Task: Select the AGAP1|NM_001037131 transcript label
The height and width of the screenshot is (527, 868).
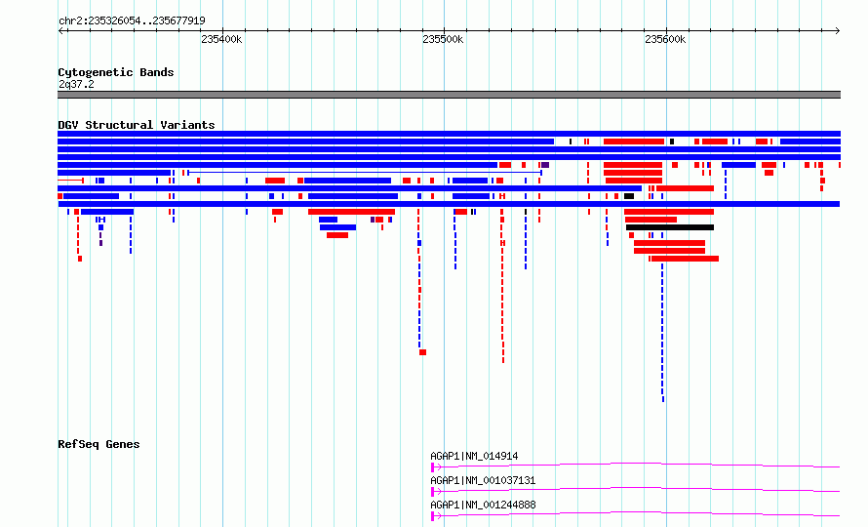Action: point(484,480)
